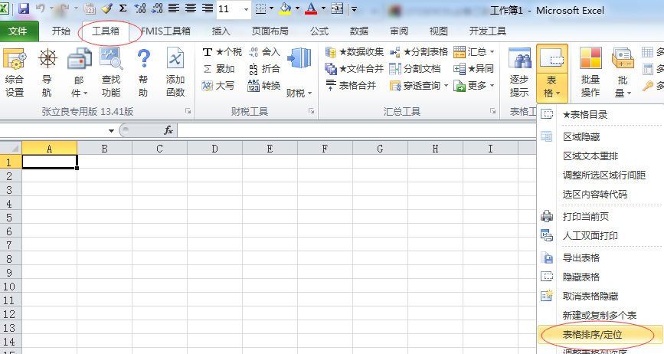
Task: Click the Save icon in quick access toolbar
Action: pos(23,9)
